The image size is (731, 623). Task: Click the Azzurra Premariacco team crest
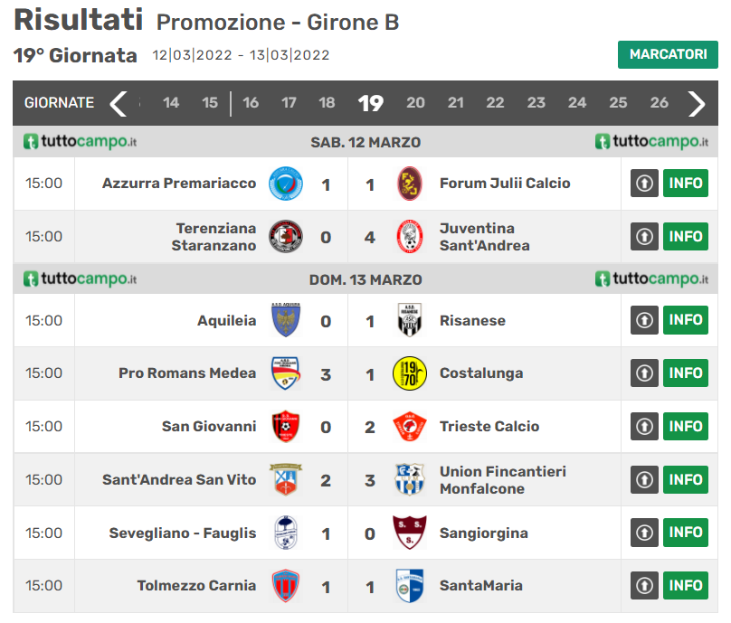tap(286, 184)
